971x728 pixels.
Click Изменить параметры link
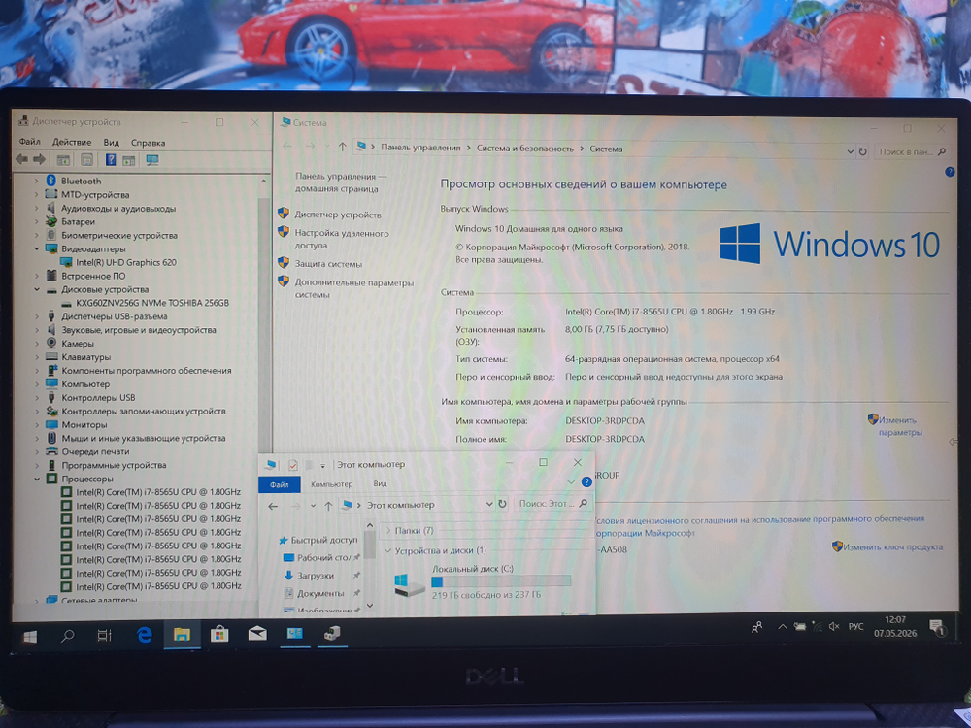[900, 426]
